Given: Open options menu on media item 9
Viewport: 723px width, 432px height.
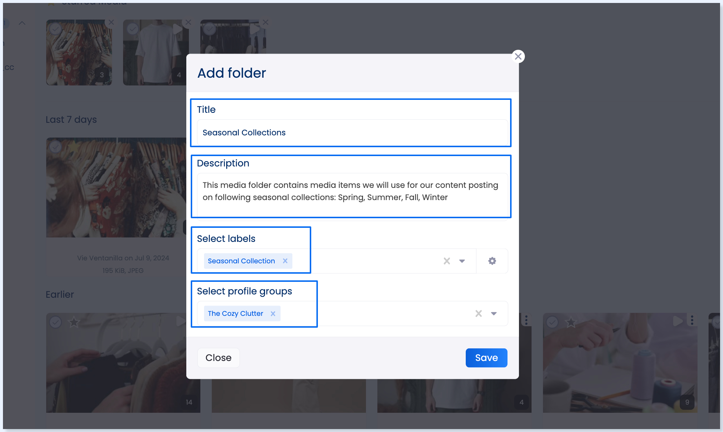Looking at the screenshot, I should pos(692,320).
